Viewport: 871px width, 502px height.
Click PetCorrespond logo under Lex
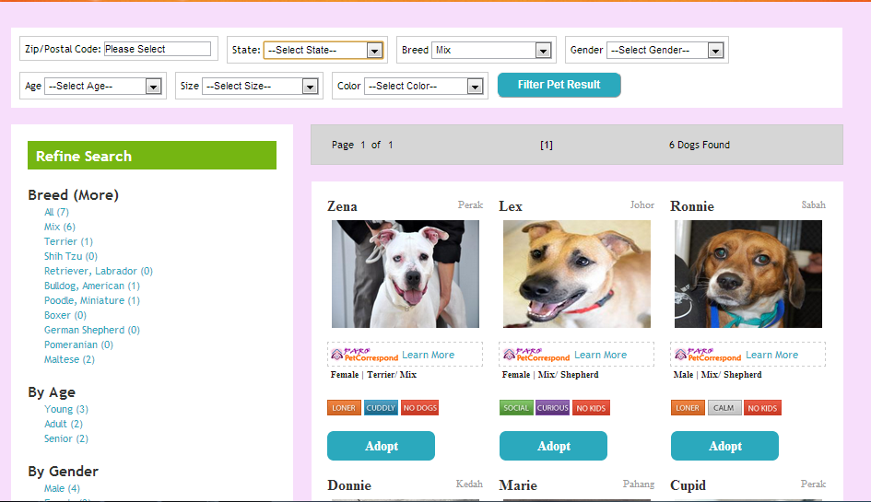click(x=536, y=355)
